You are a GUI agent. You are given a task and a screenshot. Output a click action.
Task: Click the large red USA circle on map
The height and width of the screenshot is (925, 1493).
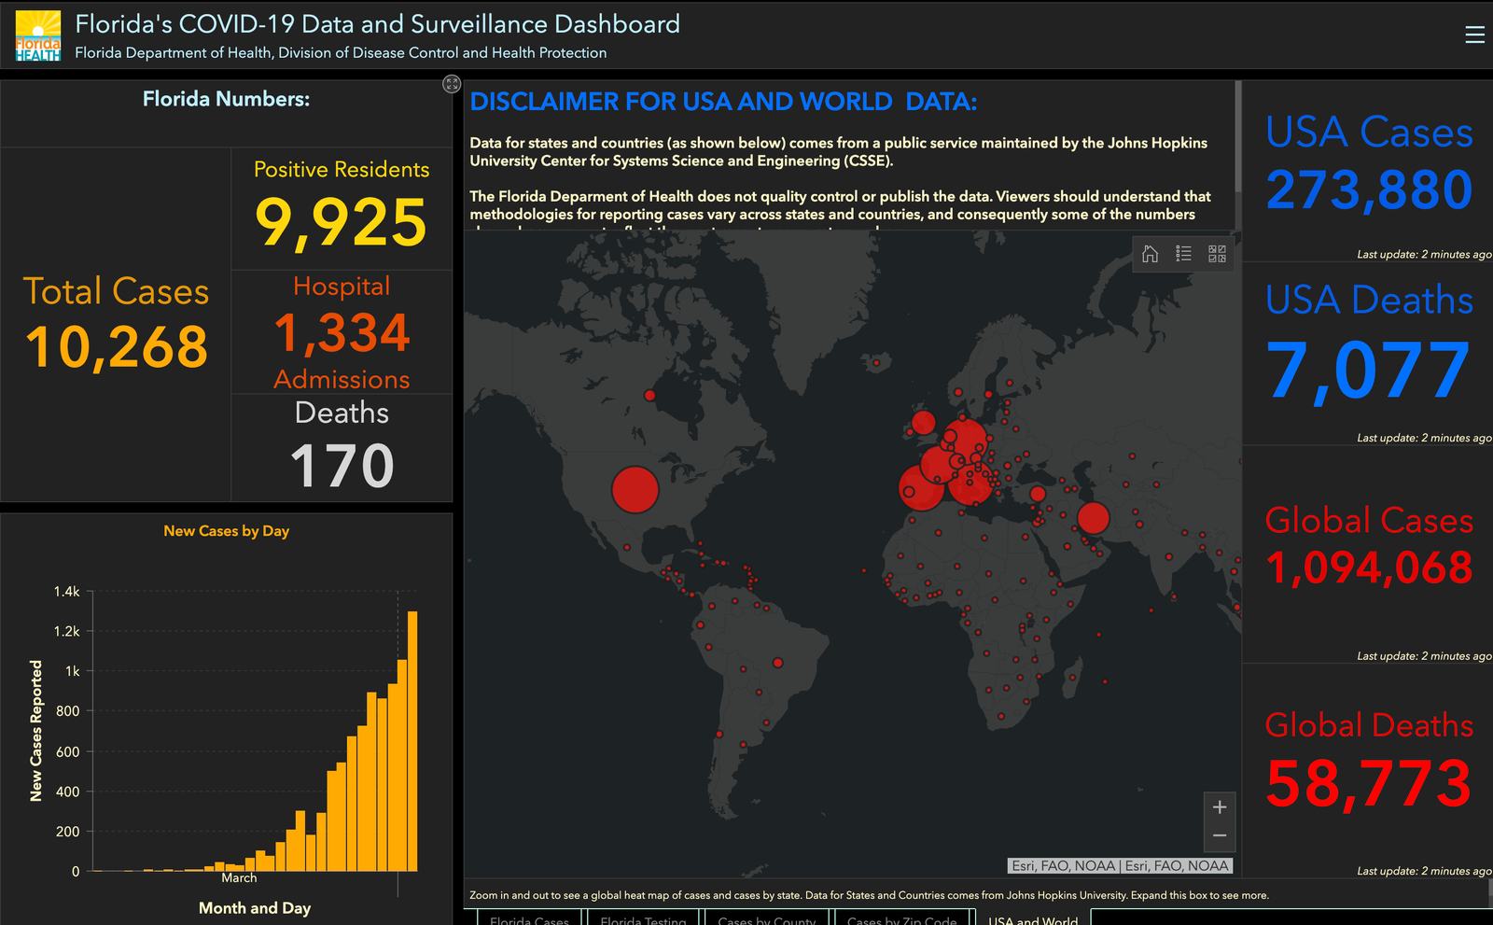635,490
